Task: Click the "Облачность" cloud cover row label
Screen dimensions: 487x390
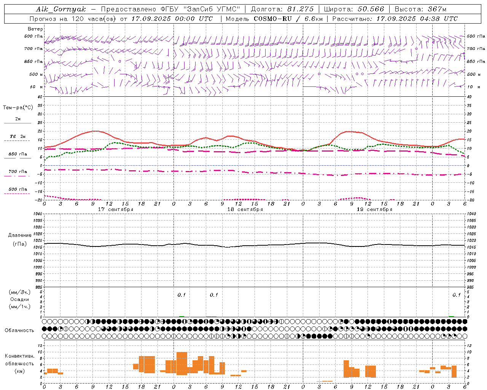Action: coord(19,330)
